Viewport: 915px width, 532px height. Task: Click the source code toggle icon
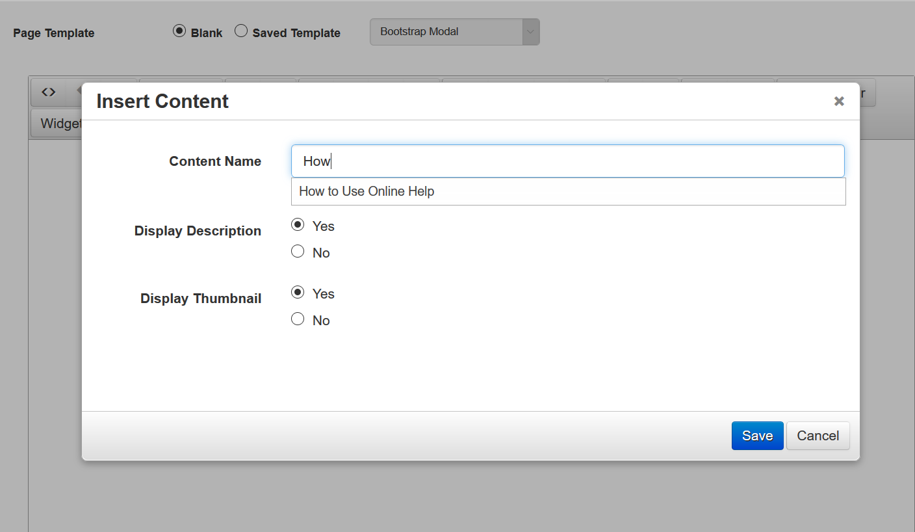pyautogui.click(x=49, y=92)
